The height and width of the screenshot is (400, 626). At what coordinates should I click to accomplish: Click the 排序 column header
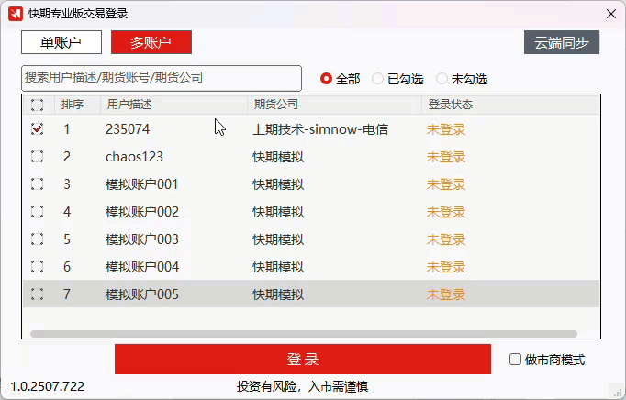(x=77, y=105)
